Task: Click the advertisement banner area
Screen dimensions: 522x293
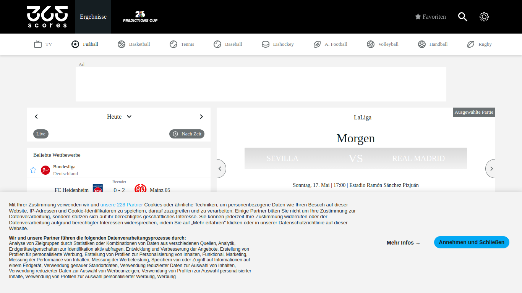Action: [x=261, y=84]
